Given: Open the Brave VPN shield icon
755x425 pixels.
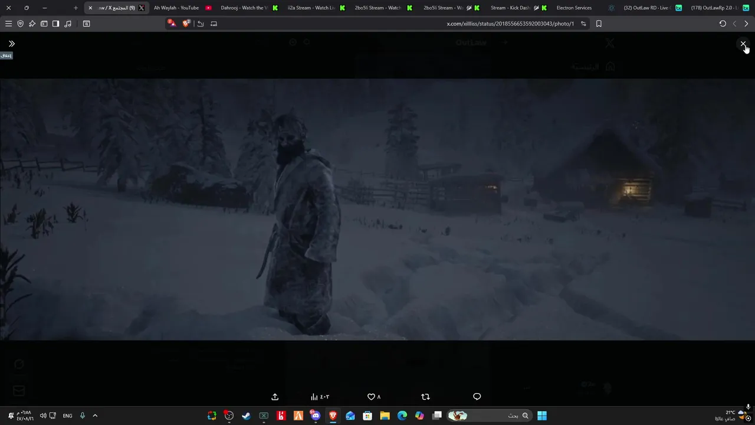Looking at the screenshot, I should [20, 24].
